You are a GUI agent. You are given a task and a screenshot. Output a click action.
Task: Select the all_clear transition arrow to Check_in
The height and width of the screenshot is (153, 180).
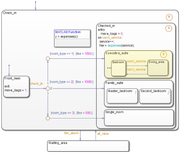pyautogui.click(x=96, y=135)
